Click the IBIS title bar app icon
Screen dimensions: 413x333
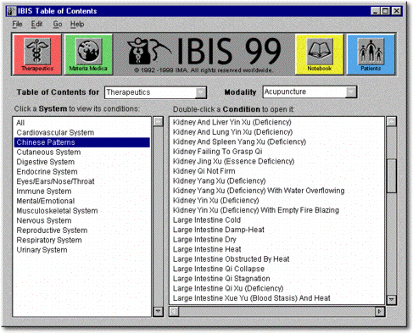click(11, 11)
